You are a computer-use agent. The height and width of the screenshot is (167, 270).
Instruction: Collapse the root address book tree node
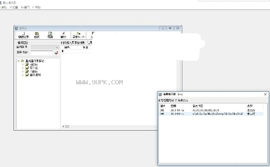point(19,61)
